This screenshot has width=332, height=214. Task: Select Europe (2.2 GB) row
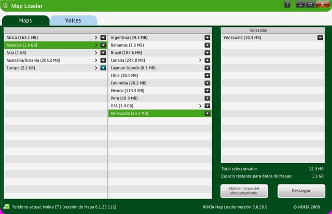click(x=56, y=68)
